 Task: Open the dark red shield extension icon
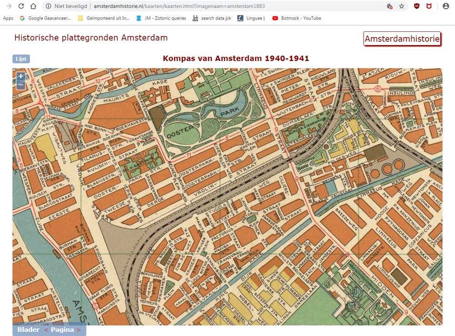(x=417, y=6)
